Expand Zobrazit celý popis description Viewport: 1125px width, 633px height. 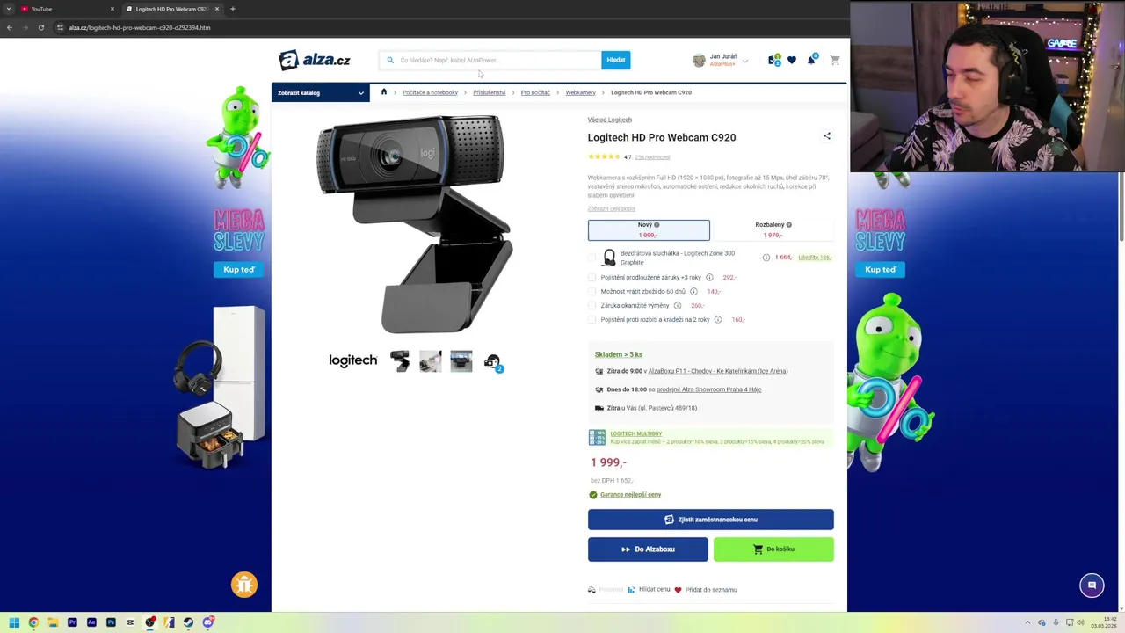coord(611,209)
